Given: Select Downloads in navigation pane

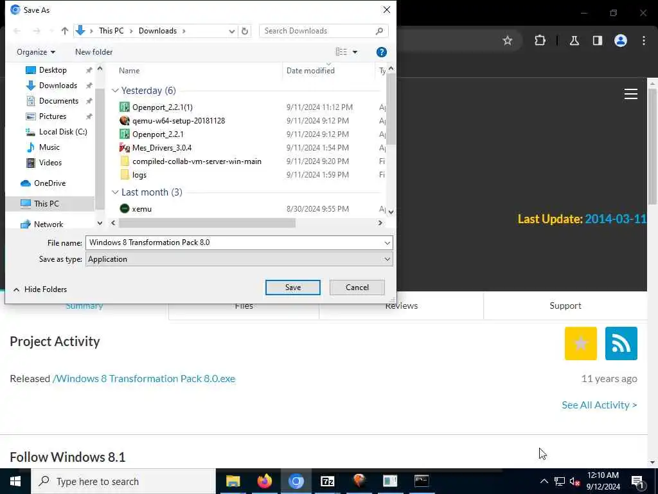Looking at the screenshot, I should click(58, 86).
